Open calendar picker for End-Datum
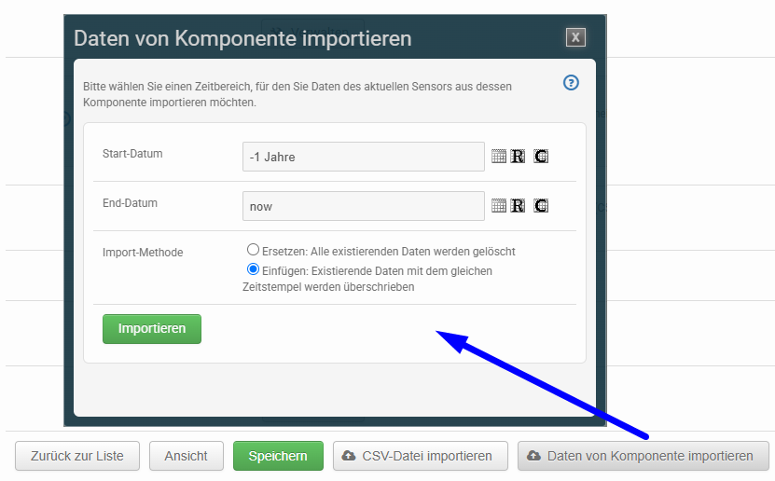775x481 pixels. [499, 206]
